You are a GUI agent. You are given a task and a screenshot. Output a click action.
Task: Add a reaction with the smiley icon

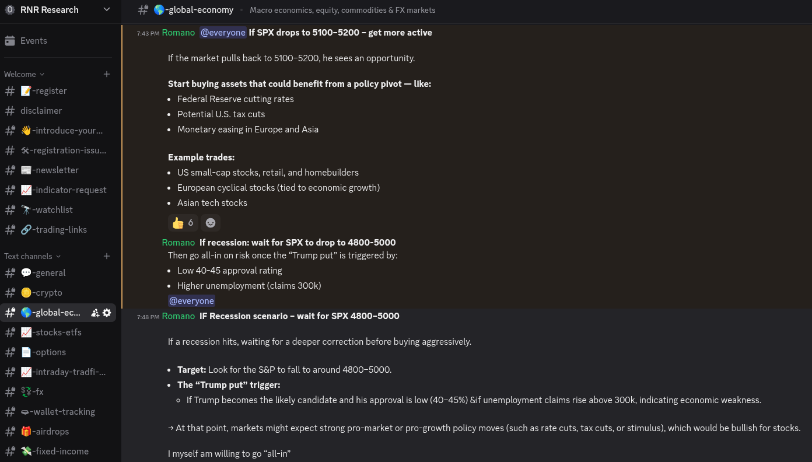211,223
